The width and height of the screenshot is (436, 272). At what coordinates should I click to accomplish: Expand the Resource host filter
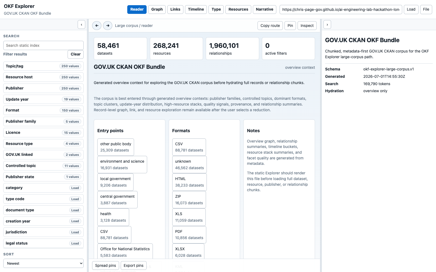[x=43, y=77]
